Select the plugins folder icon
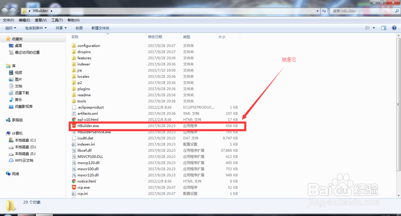The width and height of the screenshot is (401, 216). (x=74, y=89)
